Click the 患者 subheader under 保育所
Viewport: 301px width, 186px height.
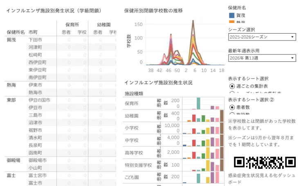[66, 32]
